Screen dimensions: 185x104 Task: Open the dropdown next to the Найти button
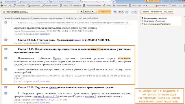point(96,12)
